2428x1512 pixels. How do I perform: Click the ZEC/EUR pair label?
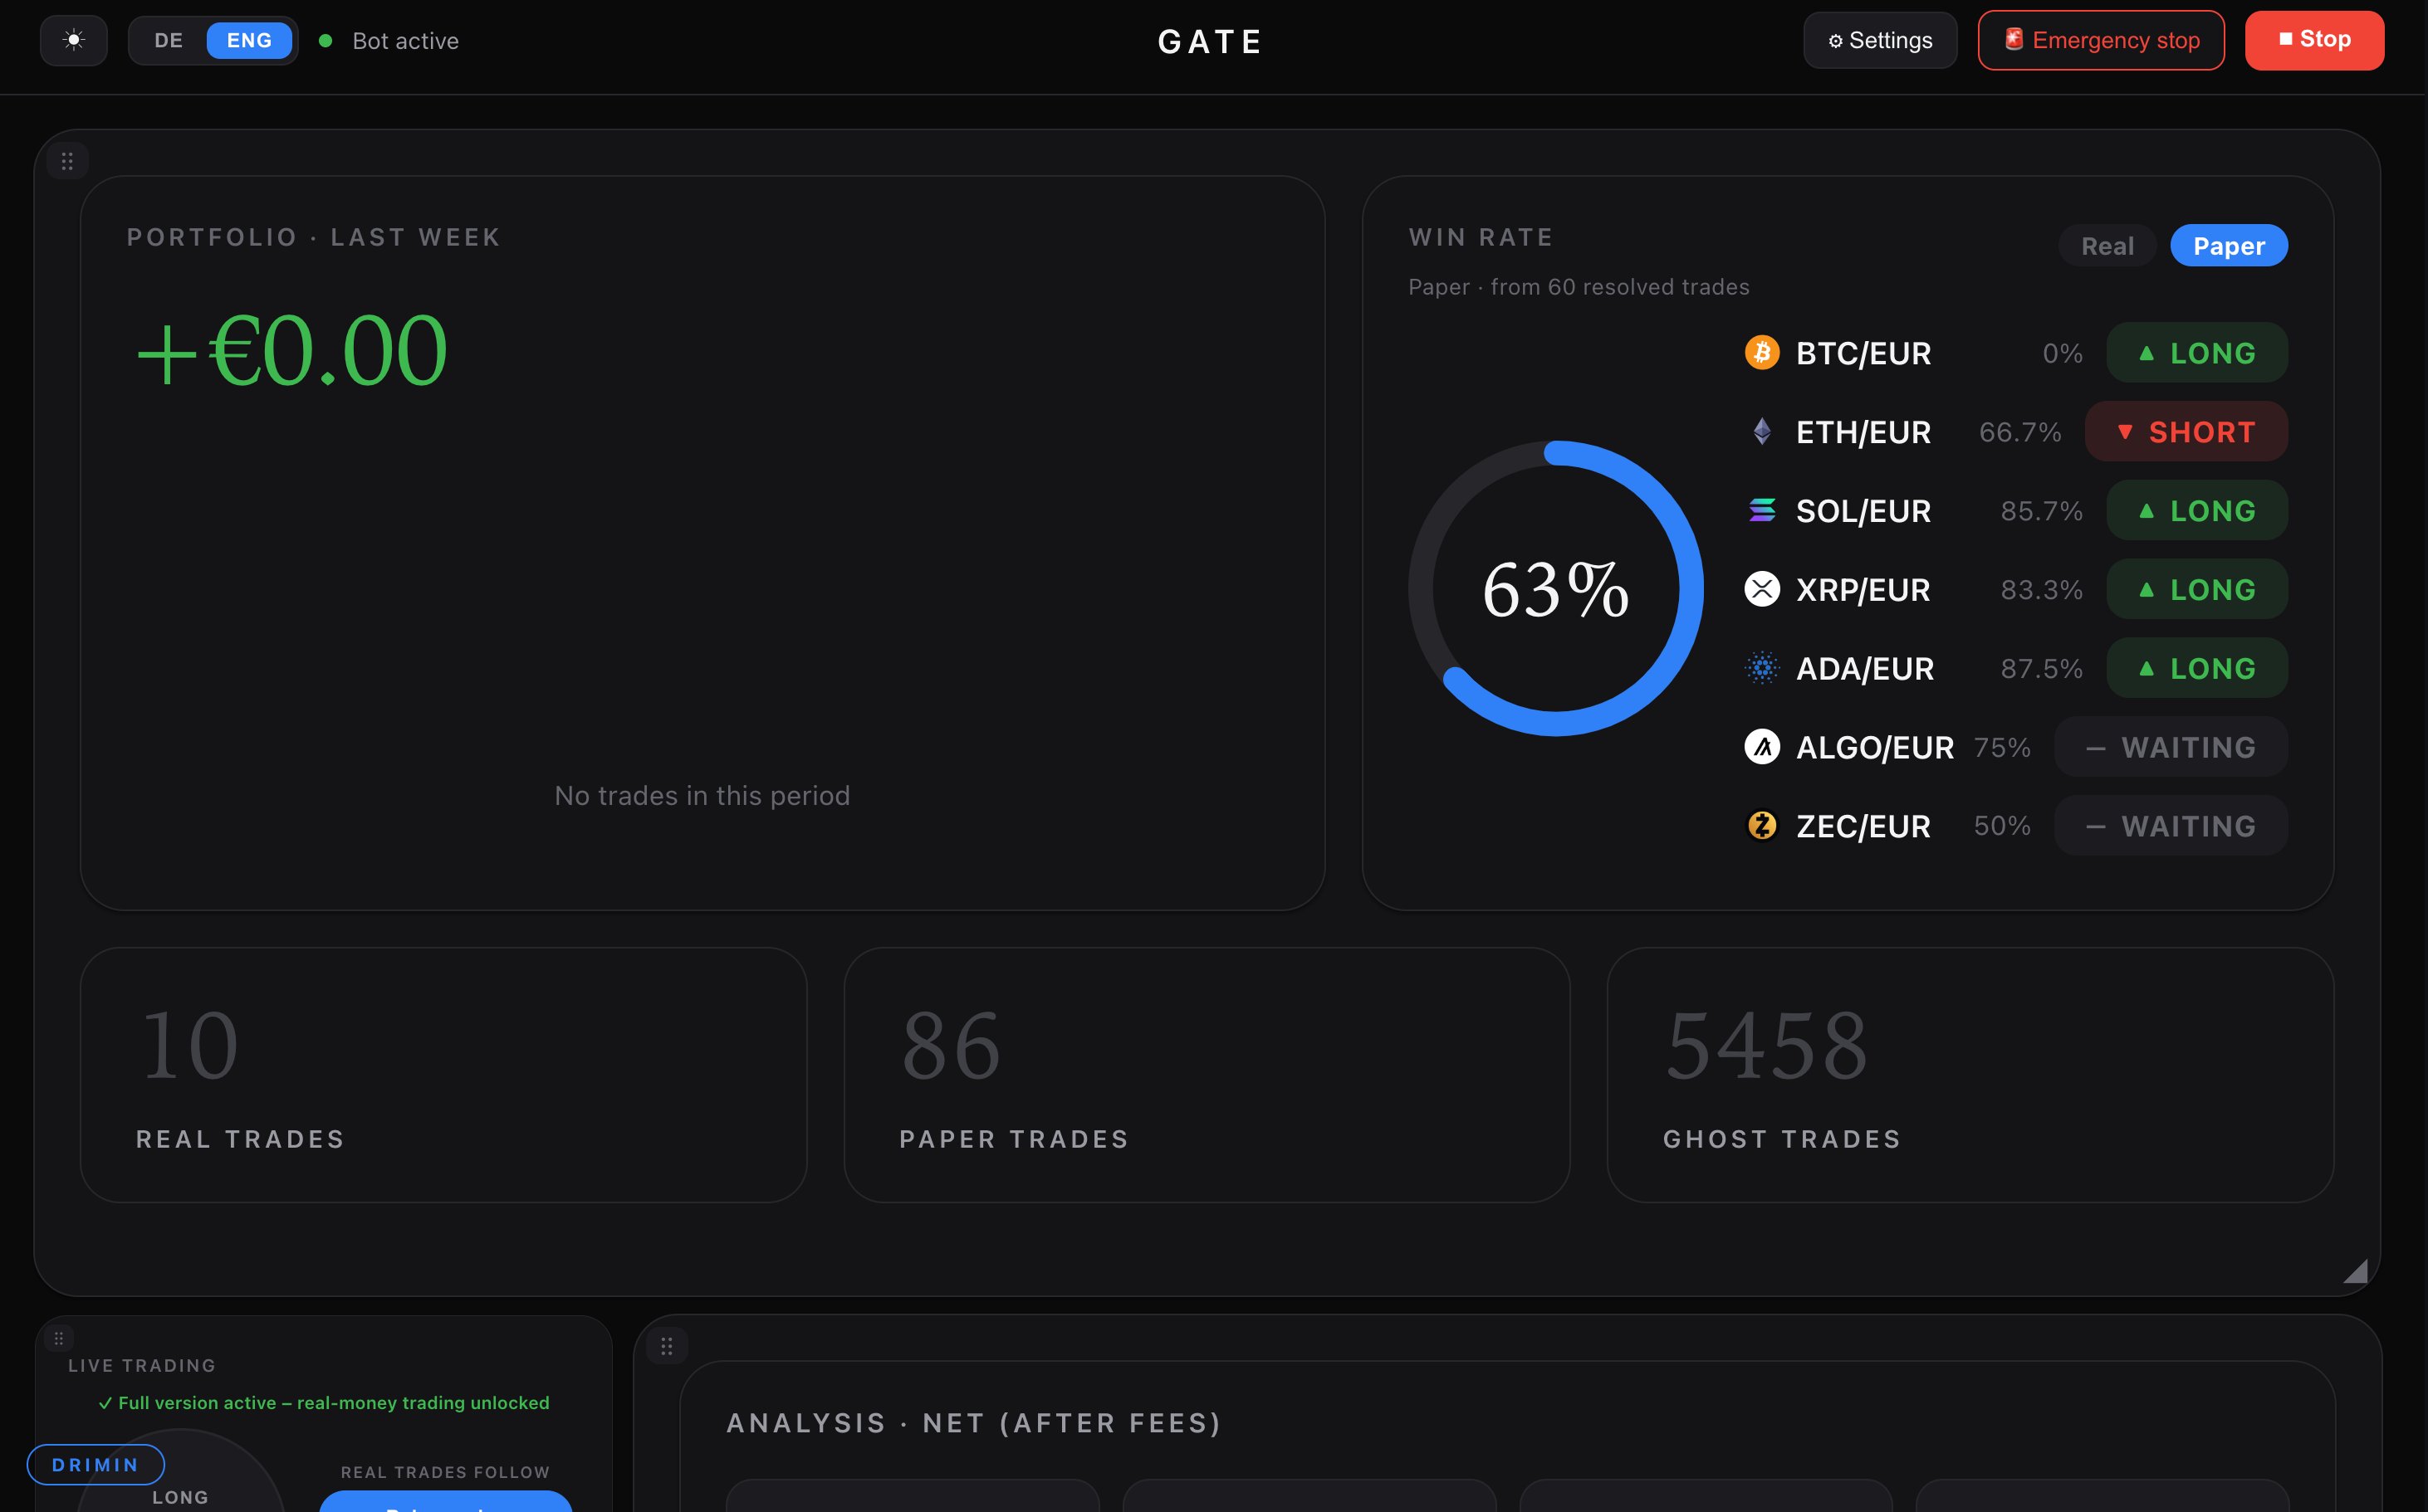1863,826
